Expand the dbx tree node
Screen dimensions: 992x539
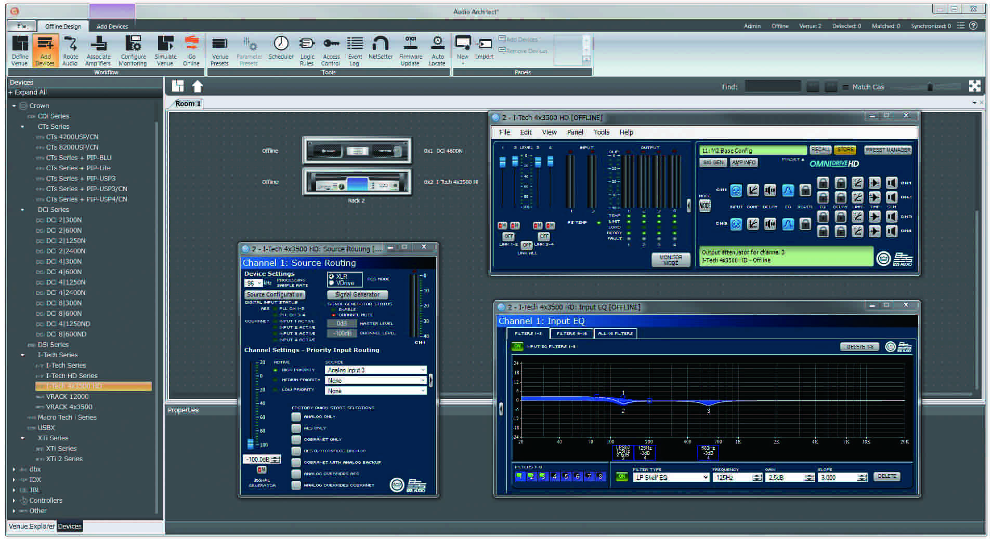coord(14,469)
